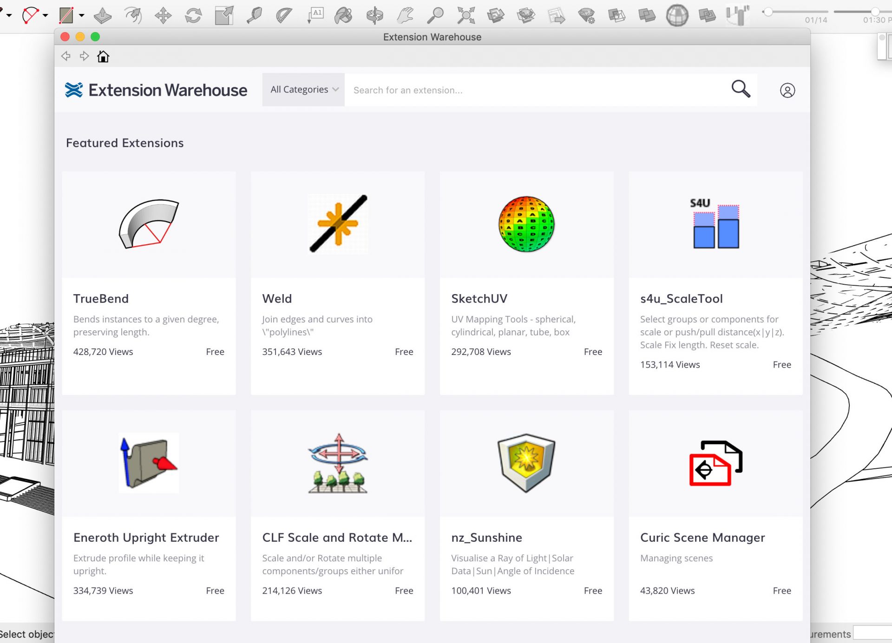
Task: Open the user account profile icon
Action: coord(787,90)
